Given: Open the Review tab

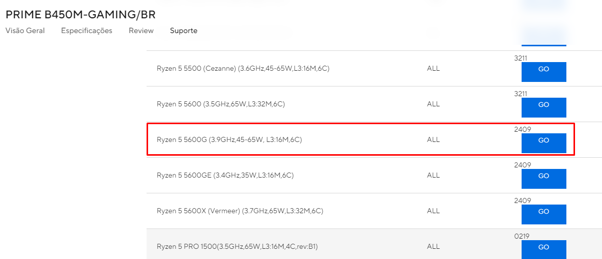Looking at the screenshot, I should point(141,31).
